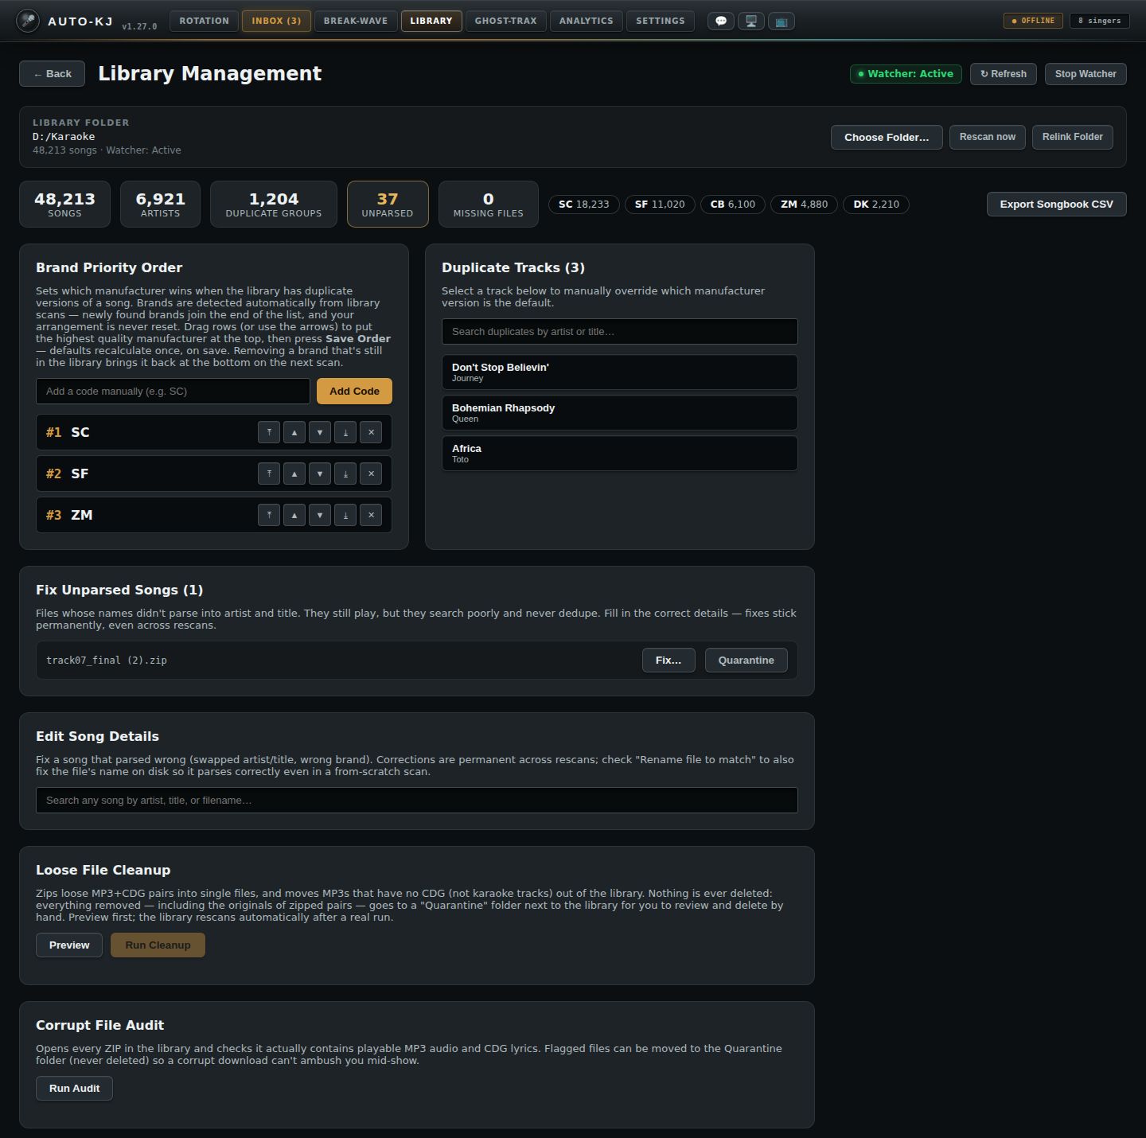Switch to the Rotation tab
This screenshot has width=1146, height=1138.
204,21
